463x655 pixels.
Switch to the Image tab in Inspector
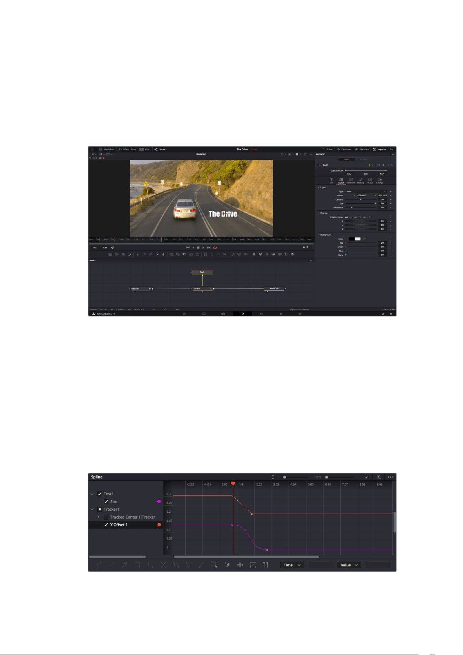[x=370, y=181]
